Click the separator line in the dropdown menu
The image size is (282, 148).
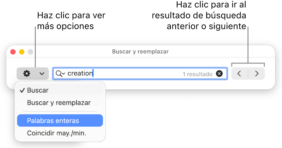tap(60, 111)
